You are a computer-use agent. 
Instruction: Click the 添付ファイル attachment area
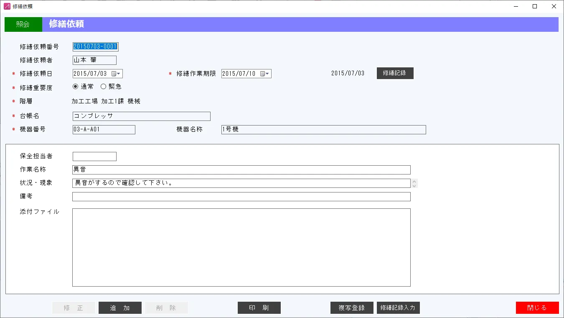pyautogui.click(x=241, y=247)
